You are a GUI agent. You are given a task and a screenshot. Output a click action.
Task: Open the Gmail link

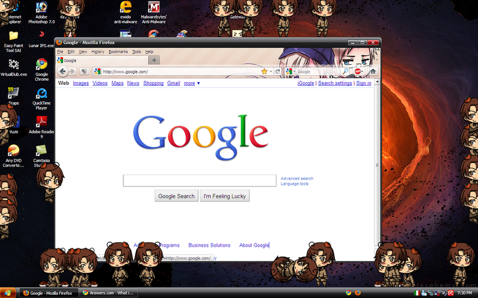click(x=174, y=83)
